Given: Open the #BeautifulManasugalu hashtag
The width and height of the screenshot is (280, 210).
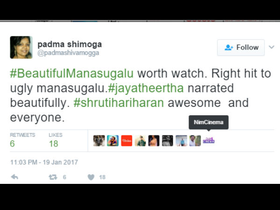Looking at the screenshot, I should pos(71,73).
